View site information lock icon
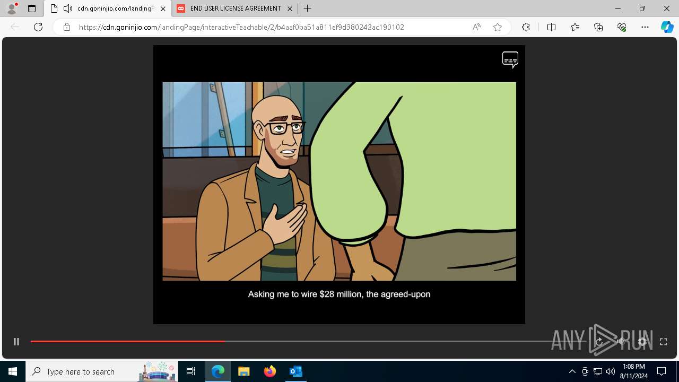Viewport: 679px width, 382px height. pos(67,27)
